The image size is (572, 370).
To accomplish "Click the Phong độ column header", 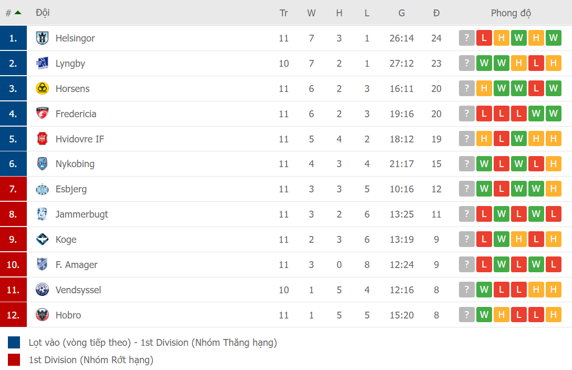I will (x=511, y=13).
